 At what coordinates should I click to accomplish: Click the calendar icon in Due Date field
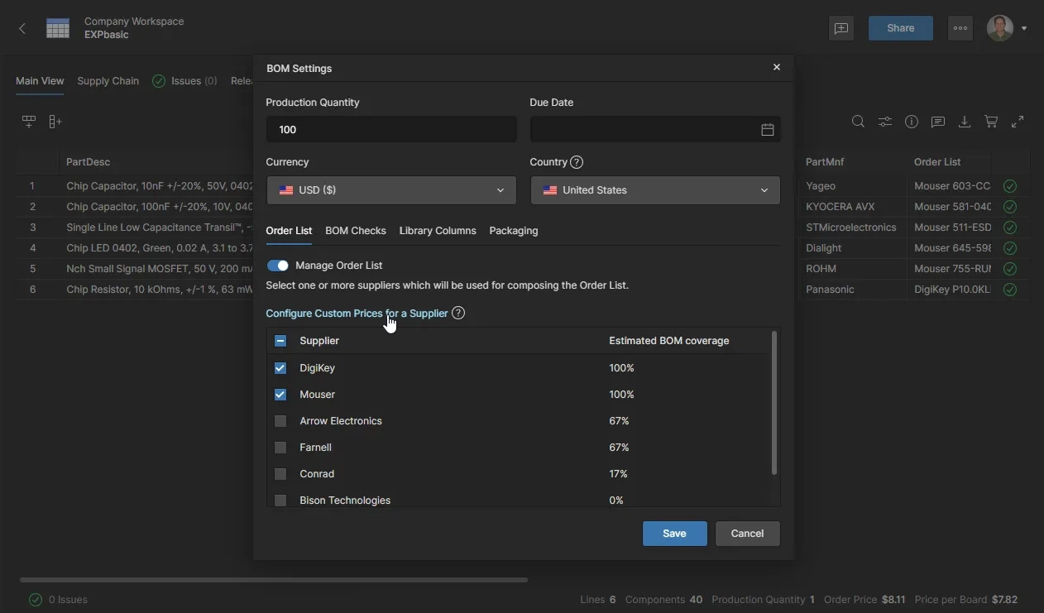(x=767, y=130)
